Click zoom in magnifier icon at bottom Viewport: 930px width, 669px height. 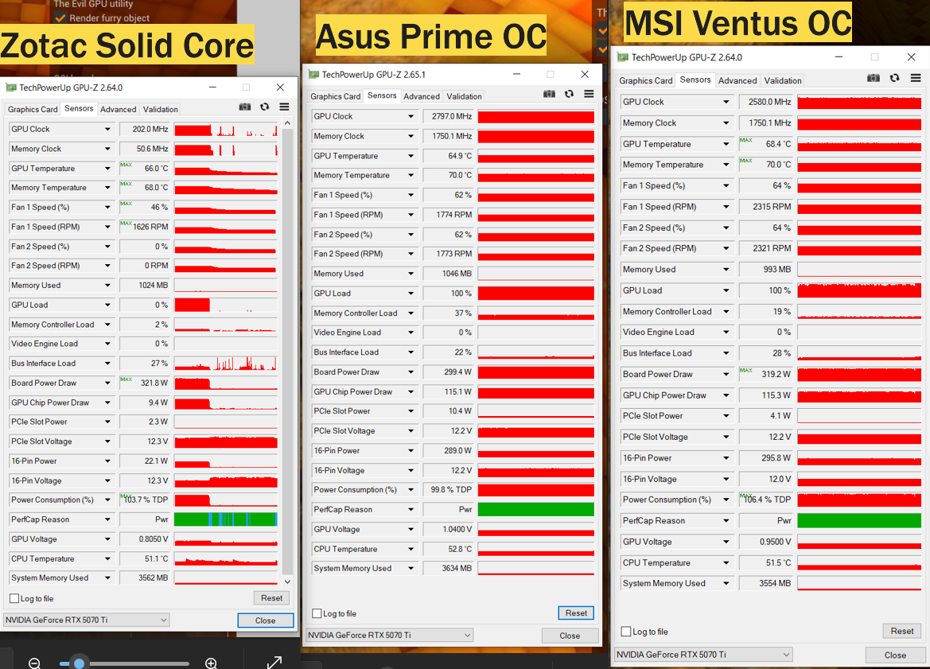tap(211, 663)
